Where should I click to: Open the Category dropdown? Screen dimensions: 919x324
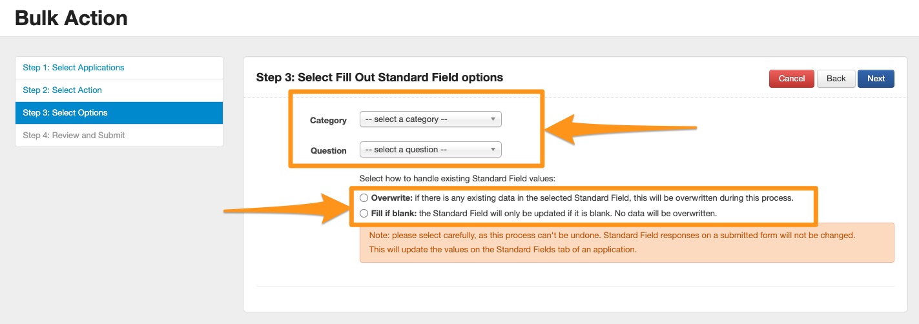coord(429,119)
